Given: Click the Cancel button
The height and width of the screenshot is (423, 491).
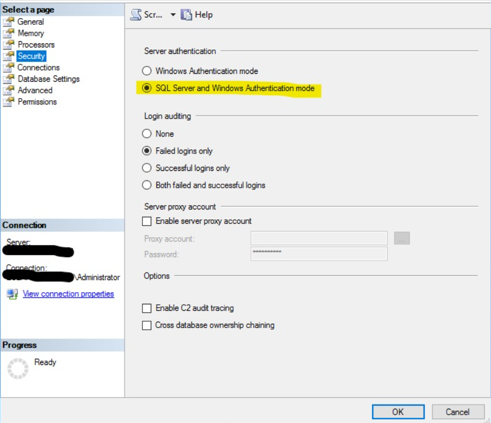Looking at the screenshot, I should [x=457, y=412].
